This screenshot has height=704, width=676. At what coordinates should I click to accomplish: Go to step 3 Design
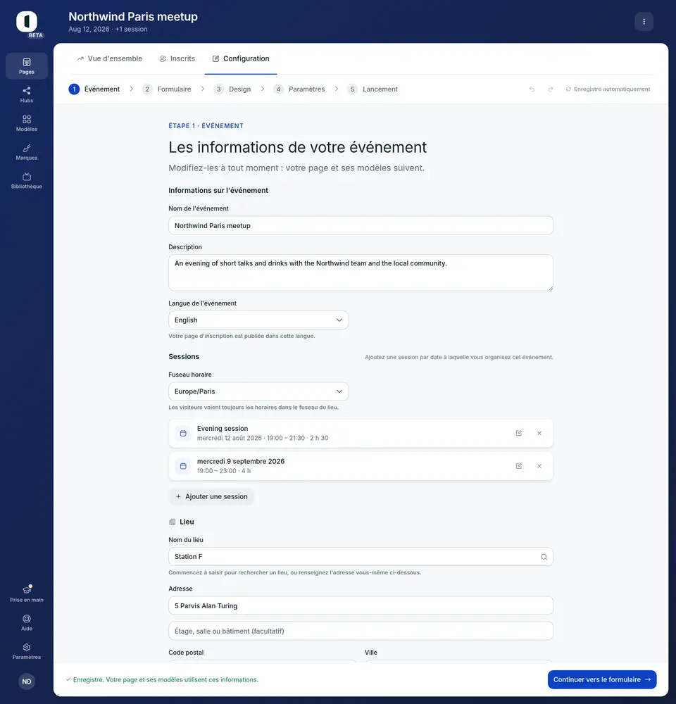click(x=232, y=89)
